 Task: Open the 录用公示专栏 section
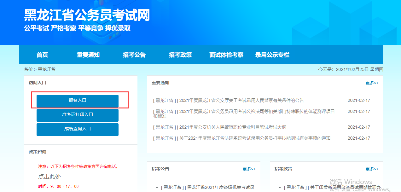[x=272, y=54]
